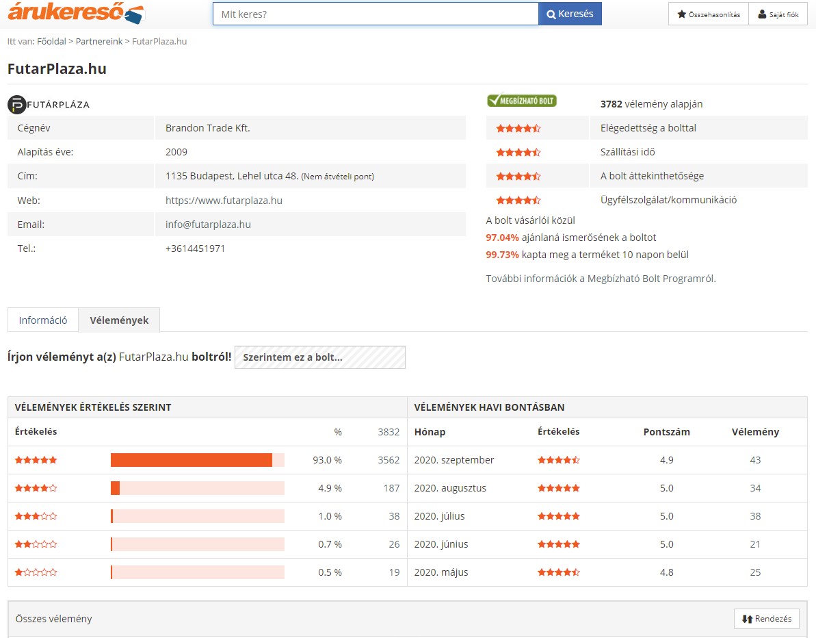This screenshot has height=638, width=816.
Task: Click '97.04%' recommendation percentage
Action: pos(502,238)
